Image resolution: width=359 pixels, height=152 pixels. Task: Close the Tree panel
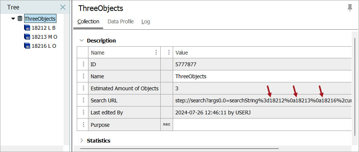tap(63, 7)
